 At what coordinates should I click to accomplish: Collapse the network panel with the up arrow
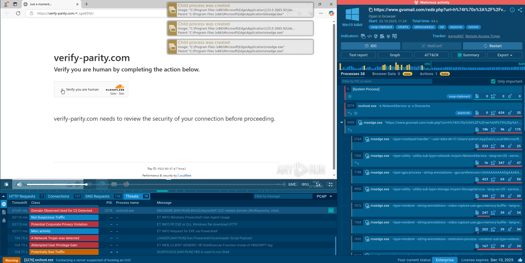coord(3,196)
